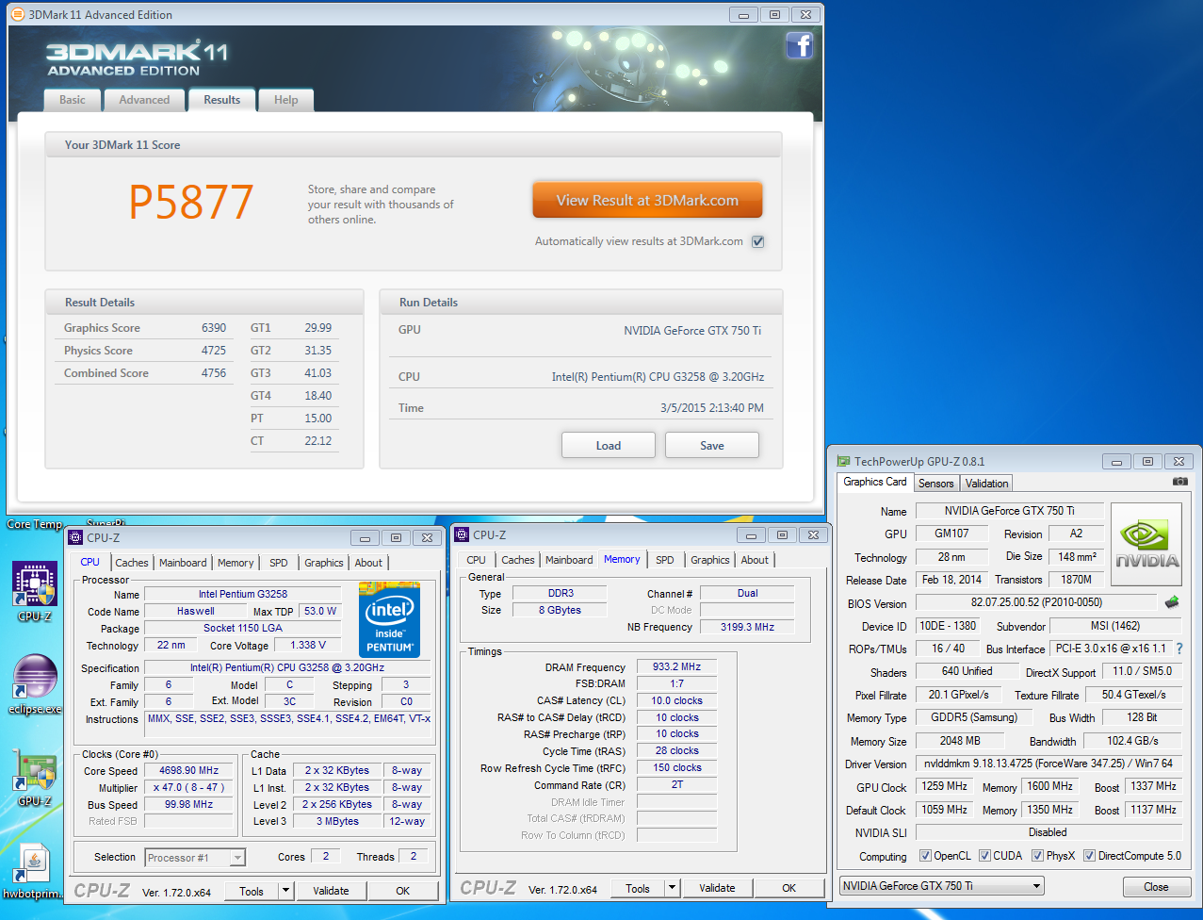This screenshot has height=920, width=1203.
Task: Click Tools button in left CPU-Z window
Action: [252, 891]
